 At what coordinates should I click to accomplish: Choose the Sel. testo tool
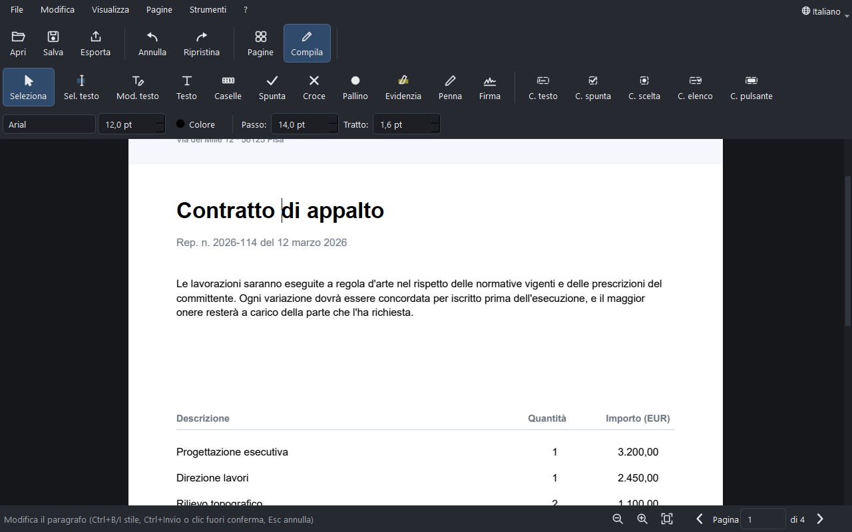pyautogui.click(x=81, y=87)
